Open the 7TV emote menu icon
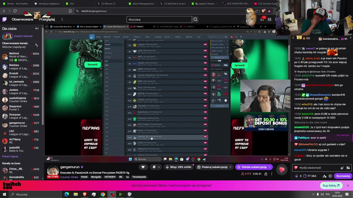 [x=348, y=168]
